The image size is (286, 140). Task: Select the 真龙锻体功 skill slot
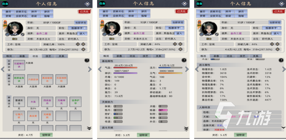(x=47, y=79)
